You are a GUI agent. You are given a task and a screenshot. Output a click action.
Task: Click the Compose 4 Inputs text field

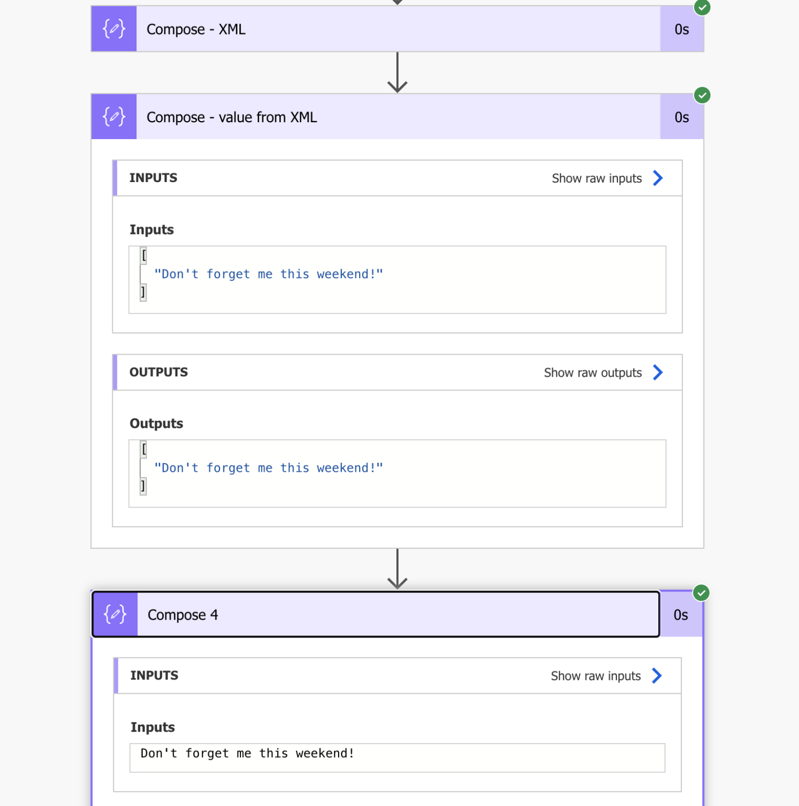click(x=397, y=758)
